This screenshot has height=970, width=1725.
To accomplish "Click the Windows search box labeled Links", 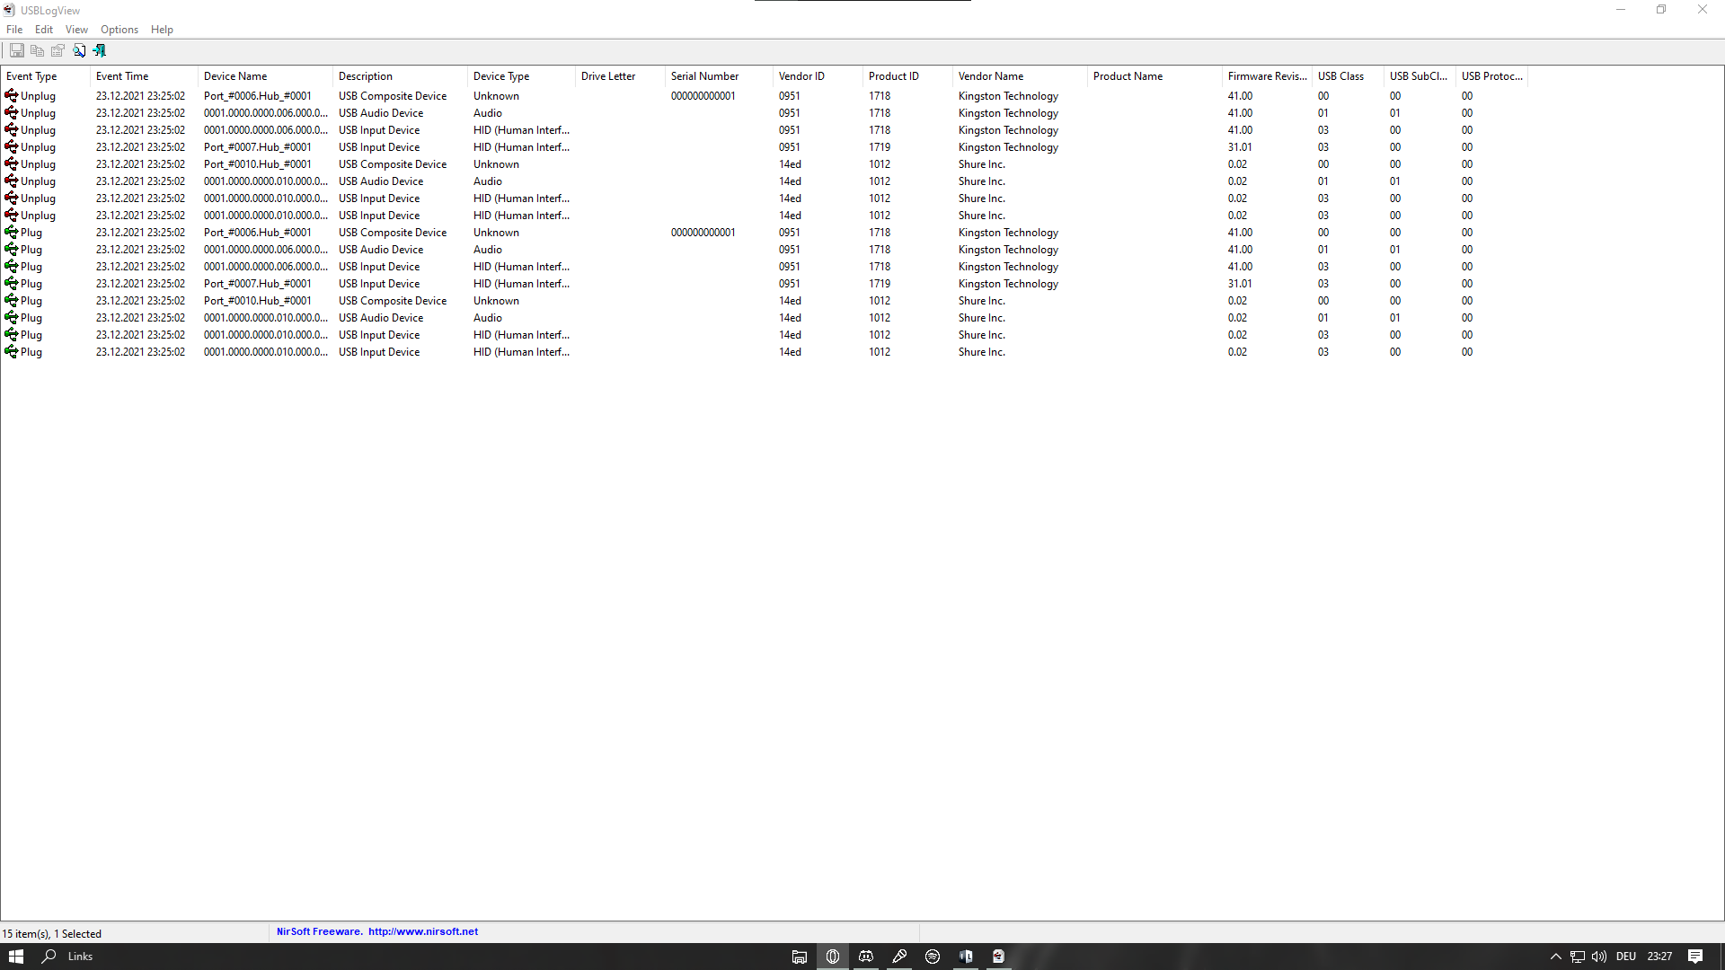I will click(80, 957).
